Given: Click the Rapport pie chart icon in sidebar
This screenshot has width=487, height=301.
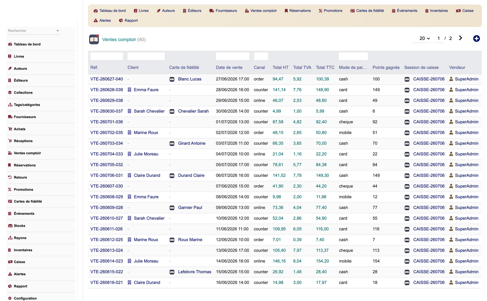Looking at the screenshot, I should tap(10, 286).
